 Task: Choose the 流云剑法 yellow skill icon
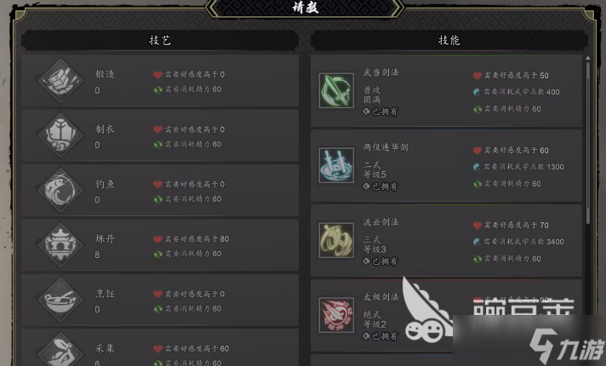(x=336, y=240)
